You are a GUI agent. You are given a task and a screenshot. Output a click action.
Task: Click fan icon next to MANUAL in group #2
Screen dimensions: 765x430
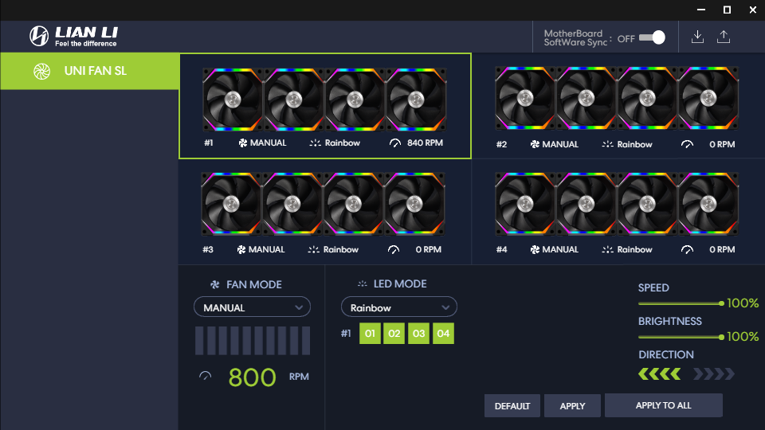tap(535, 144)
